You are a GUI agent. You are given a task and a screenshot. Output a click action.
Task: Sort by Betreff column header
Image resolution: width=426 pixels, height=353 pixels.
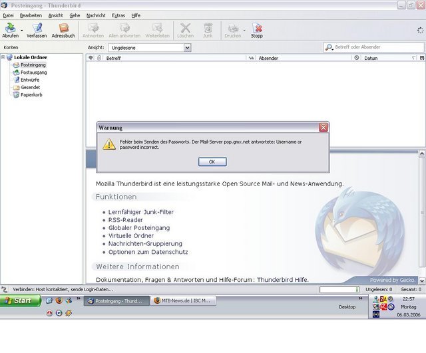pyautogui.click(x=175, y=58)
